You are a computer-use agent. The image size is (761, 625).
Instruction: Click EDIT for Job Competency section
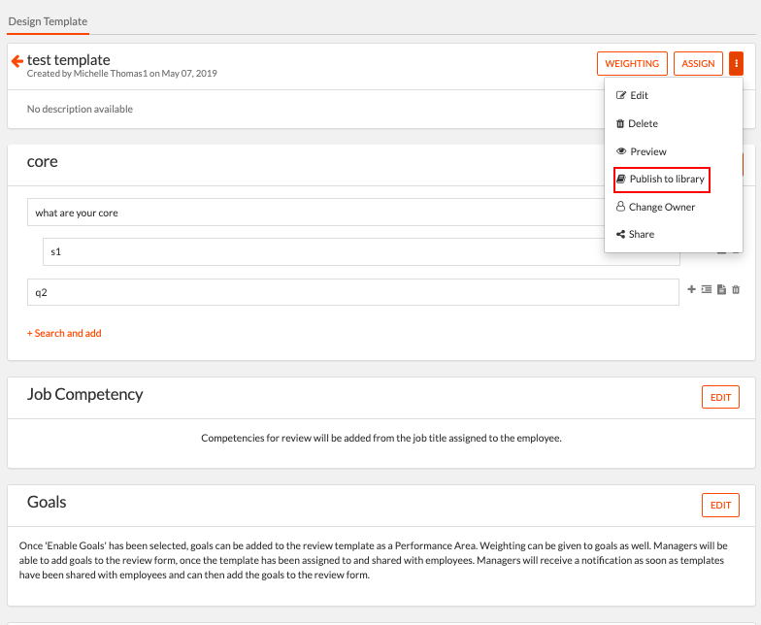coord(720,398)
